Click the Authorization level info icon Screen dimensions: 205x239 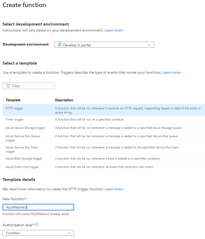37,224
